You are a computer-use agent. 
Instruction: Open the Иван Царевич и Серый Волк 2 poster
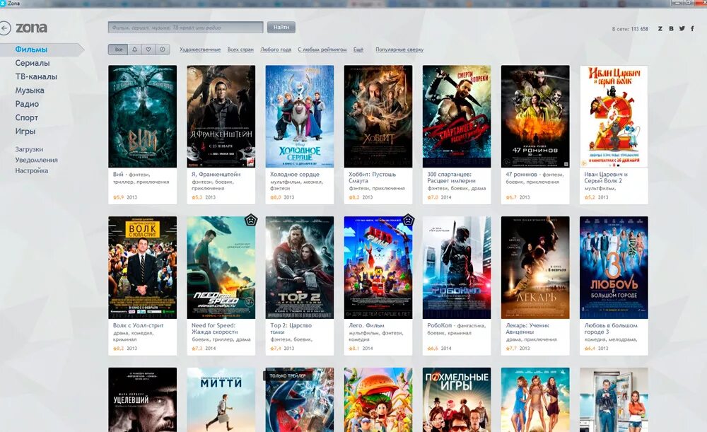(x=614, y=117)
